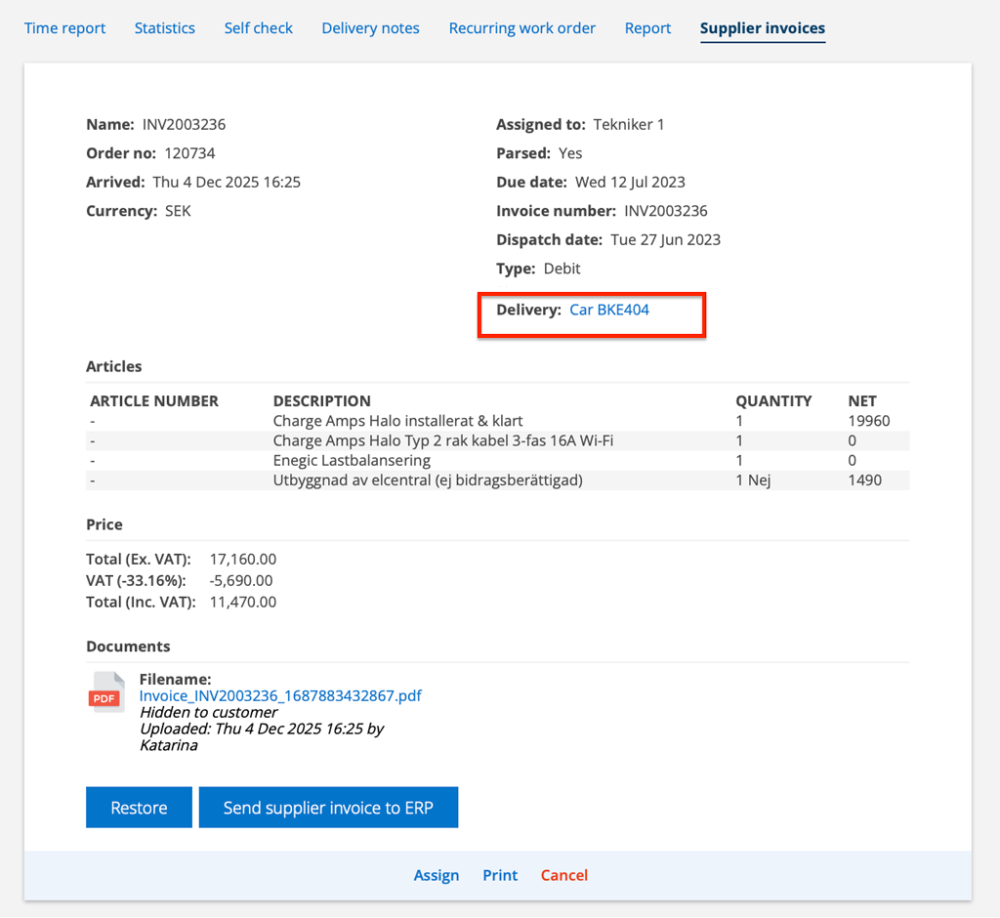The image size is (1000, 918).
Task: Cancel the supplier invoice view
Action: [564, 875]
